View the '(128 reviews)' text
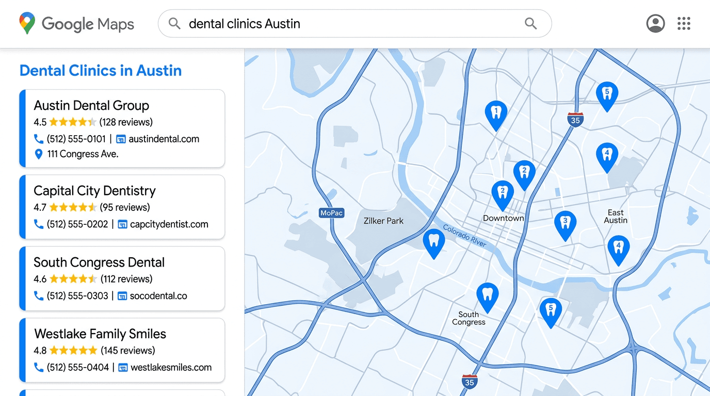The height and width of the screenshot is (396, 710). 126,122
